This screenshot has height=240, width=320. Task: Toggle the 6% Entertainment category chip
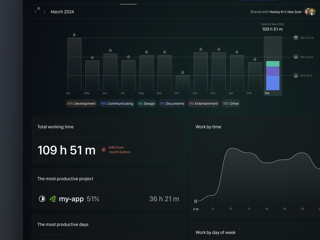click(204, 103)
